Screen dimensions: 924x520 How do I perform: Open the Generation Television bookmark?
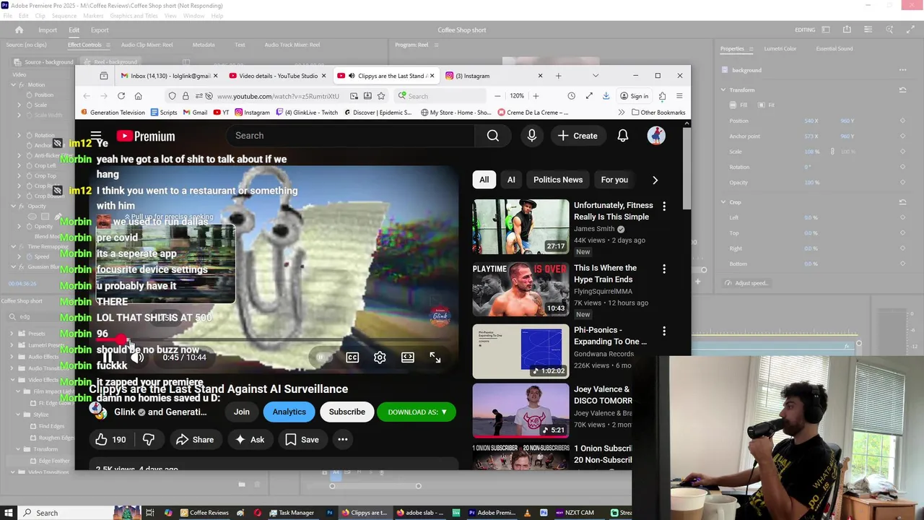[x=113, y=113]
